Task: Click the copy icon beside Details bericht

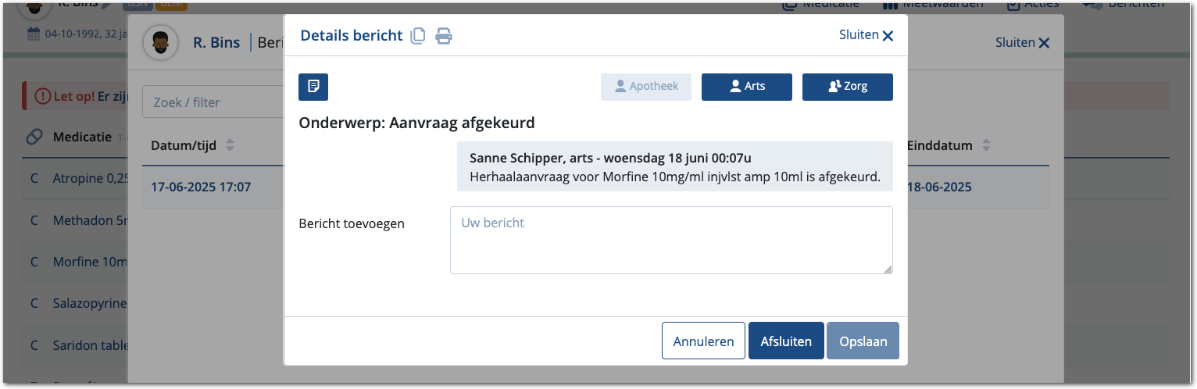Action: coord(418,36)
